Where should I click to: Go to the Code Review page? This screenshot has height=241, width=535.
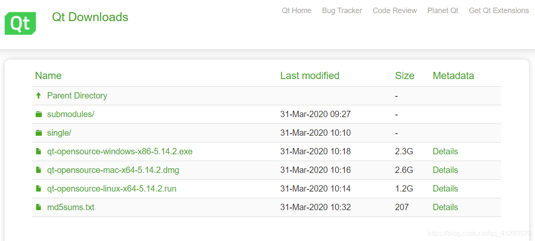[395, 11]
